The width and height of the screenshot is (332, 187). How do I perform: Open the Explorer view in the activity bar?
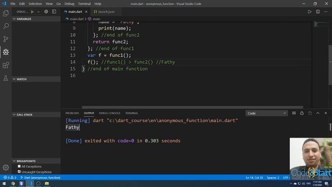coord(6,14)
